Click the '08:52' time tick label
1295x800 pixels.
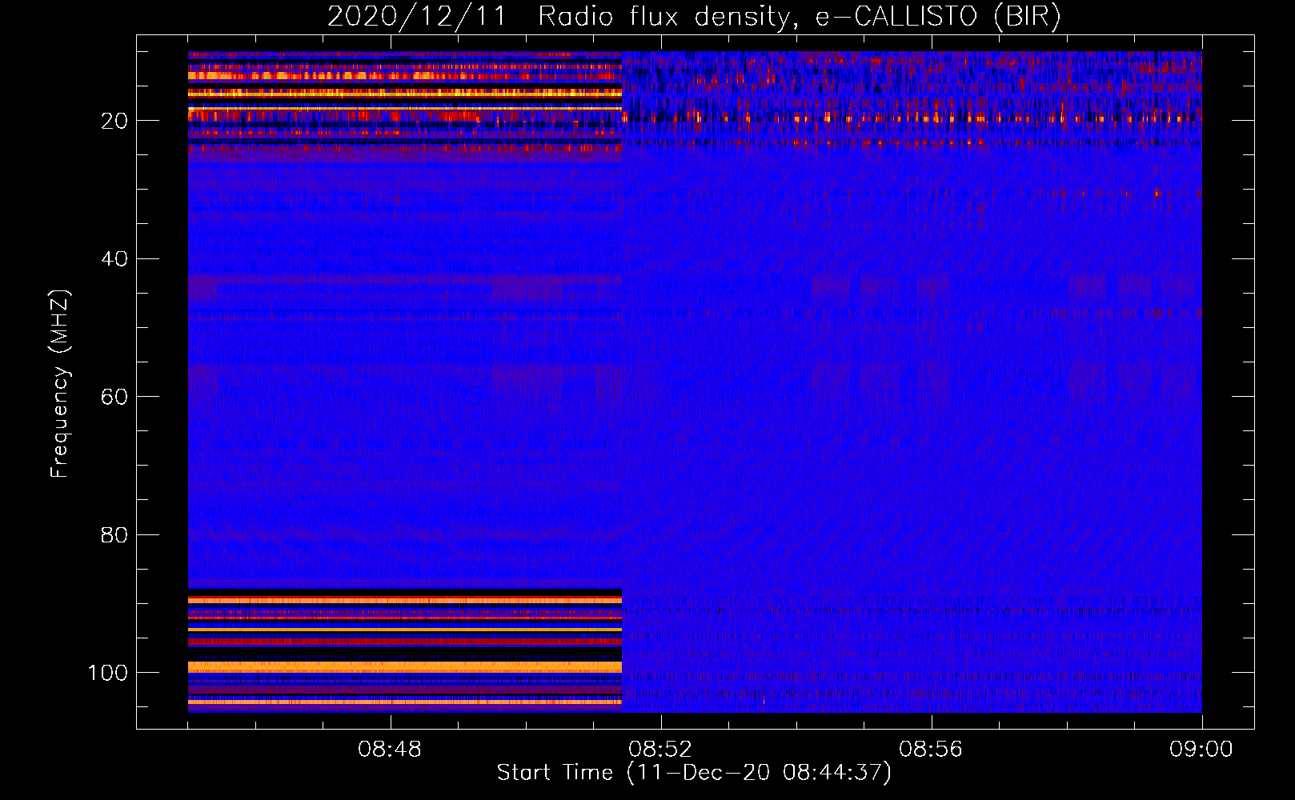660,750
